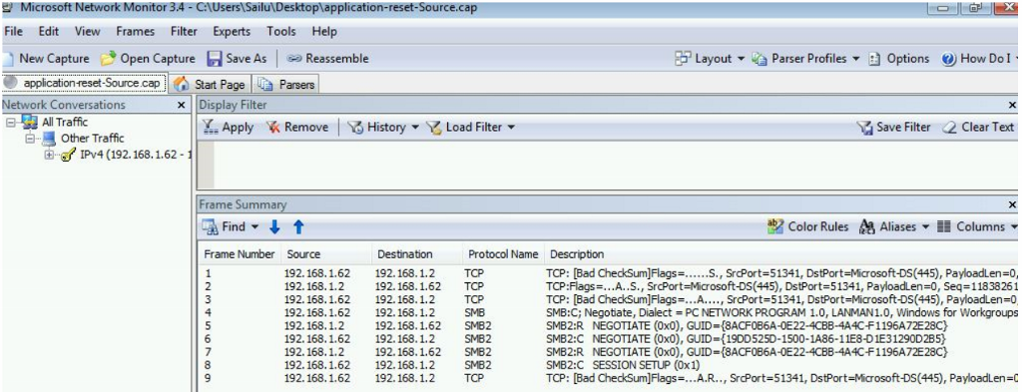
Task: Close the Network Conversations panel
Action: [x=182, y=105]
